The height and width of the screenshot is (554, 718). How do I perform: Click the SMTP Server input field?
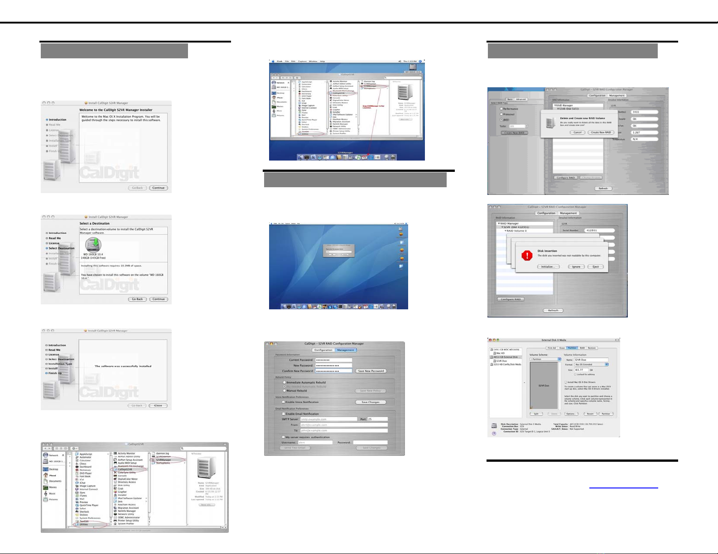coord(328,419)
